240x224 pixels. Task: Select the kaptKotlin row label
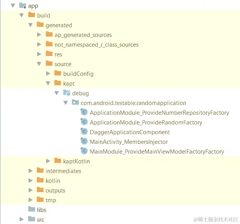(x=76, y=161)
